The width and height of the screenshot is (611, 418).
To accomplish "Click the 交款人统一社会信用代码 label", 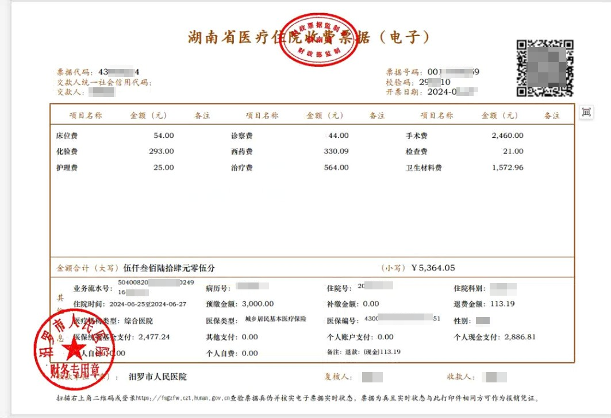I will (103, 82).
